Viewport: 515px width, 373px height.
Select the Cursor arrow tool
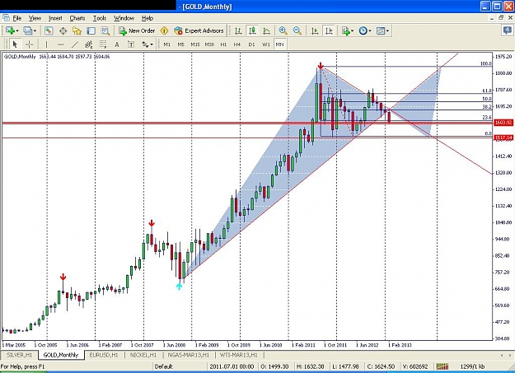pyautogui.click(x=15, y=44)
